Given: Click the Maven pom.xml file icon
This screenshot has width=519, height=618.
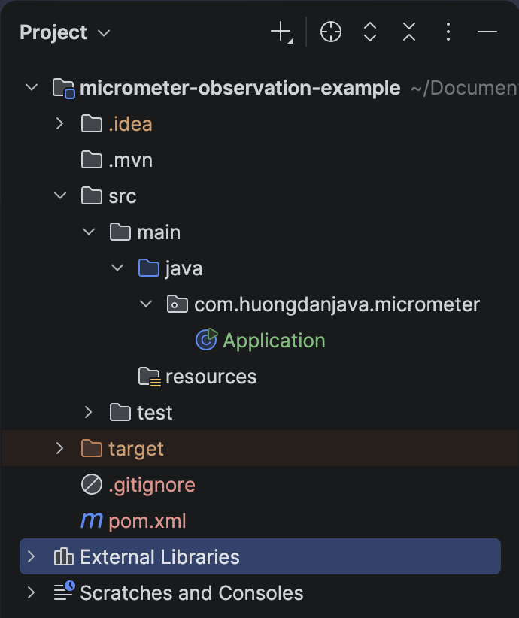Looking at the screenshot, I should [x=92, y=520].
